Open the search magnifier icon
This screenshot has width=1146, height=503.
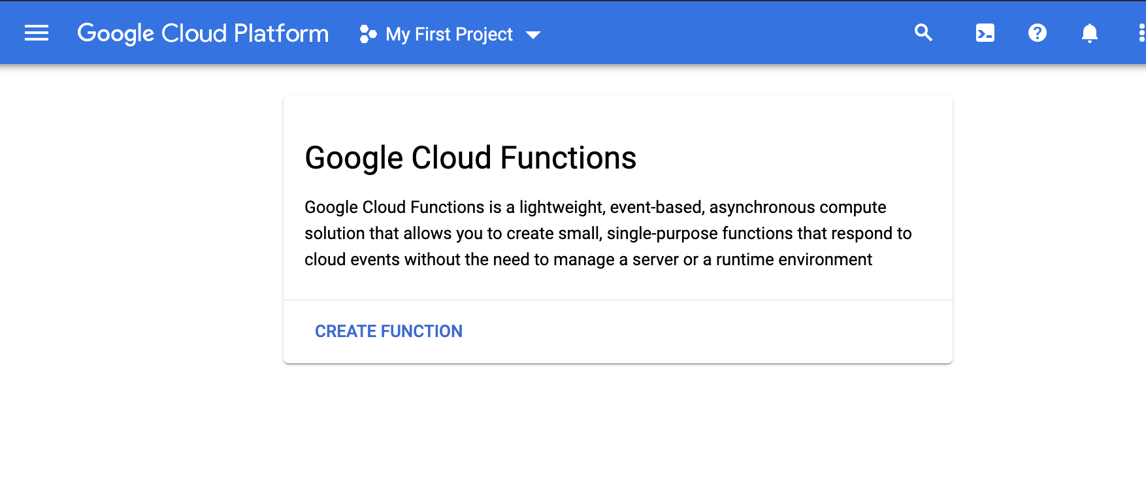click(x=923, y=33)
